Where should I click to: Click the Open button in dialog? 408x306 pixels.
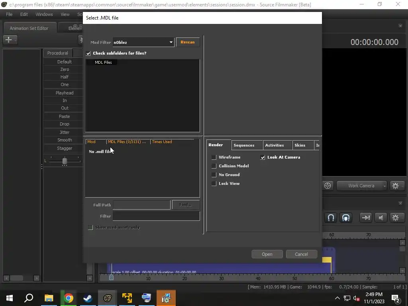(x=267, y=254)
